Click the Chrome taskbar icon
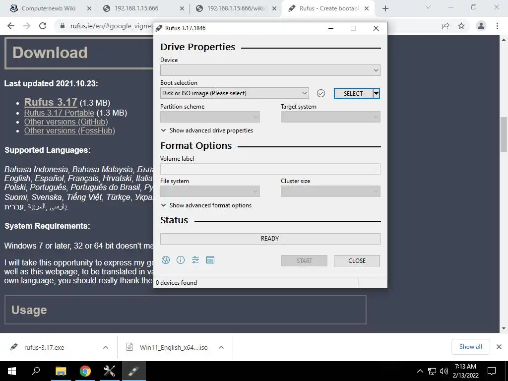Image resolution: width=508 pixels, height=381 pixels. (x=85, y=371)
